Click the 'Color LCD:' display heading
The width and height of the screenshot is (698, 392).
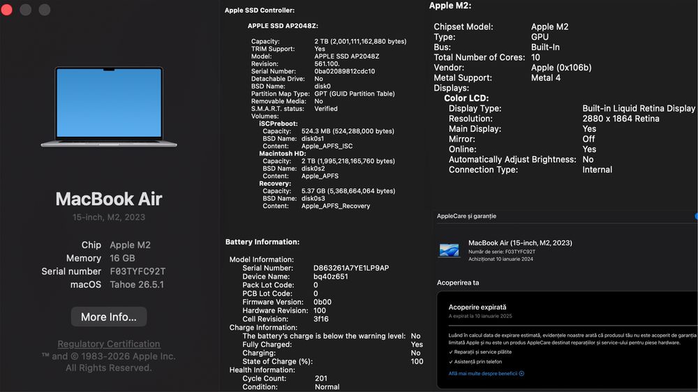(x=466, y=98)
